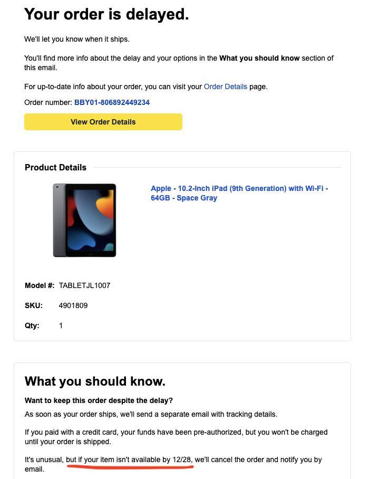
Task: Open the Order Details page link
Action: (225, 87)
